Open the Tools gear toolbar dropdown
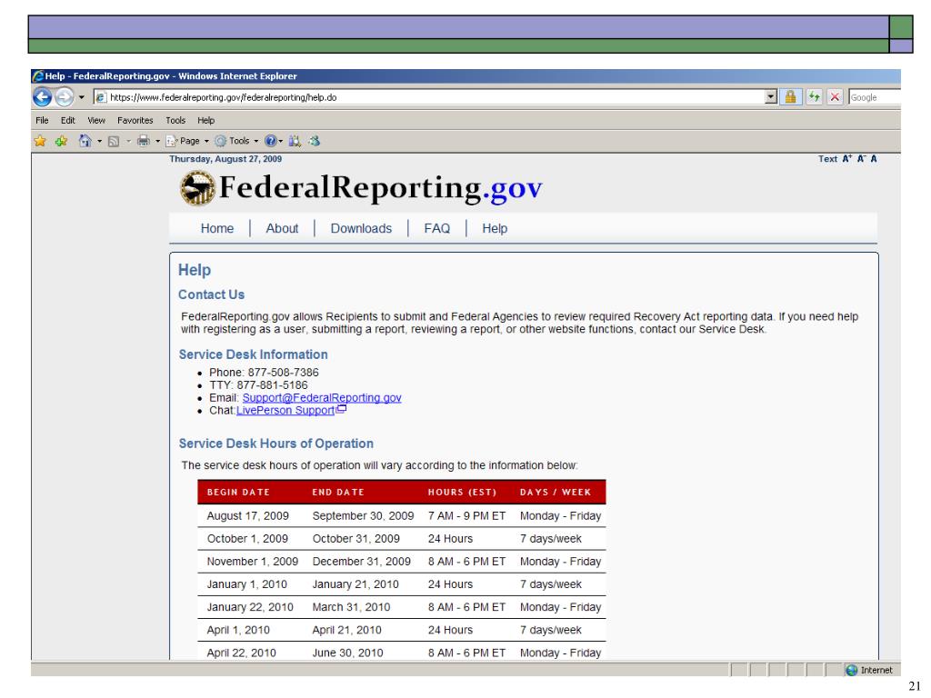The image size is (931, 698). [x=236, y=141]
